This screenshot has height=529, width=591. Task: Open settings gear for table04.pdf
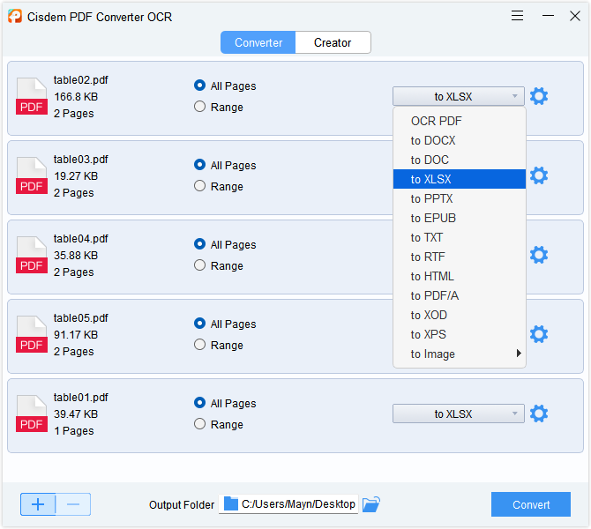click(539, 255)
